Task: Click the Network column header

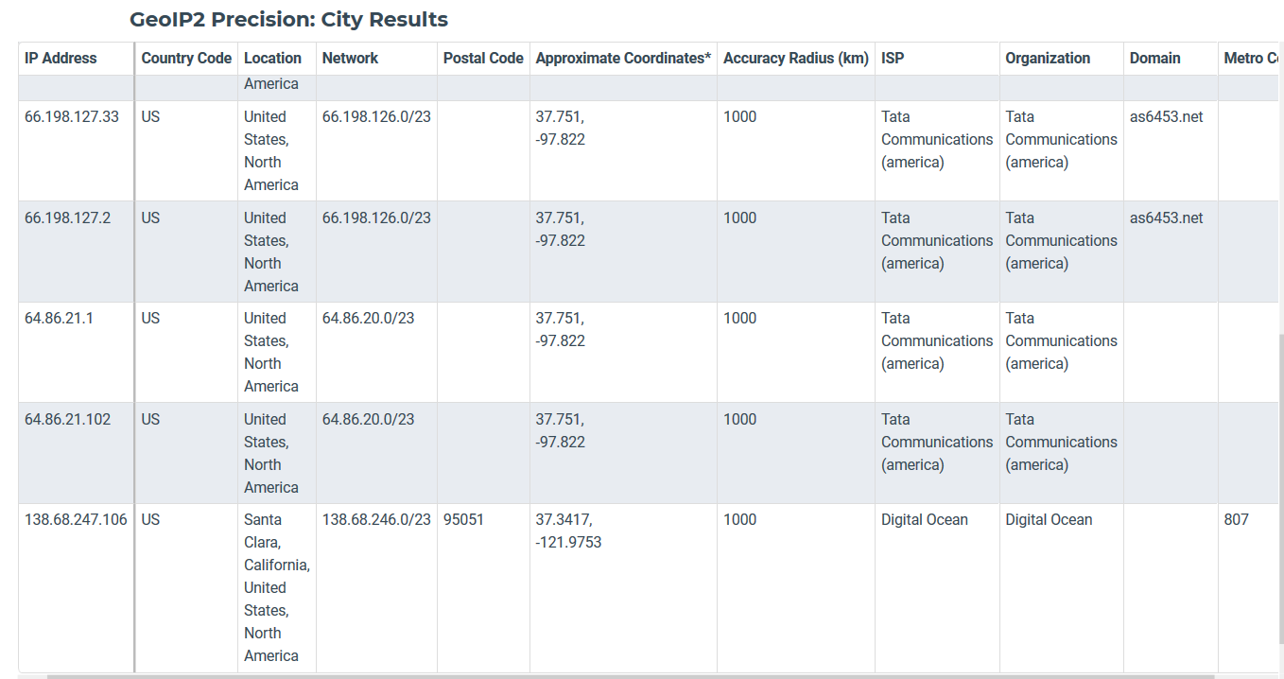Action: click(350, 58)
